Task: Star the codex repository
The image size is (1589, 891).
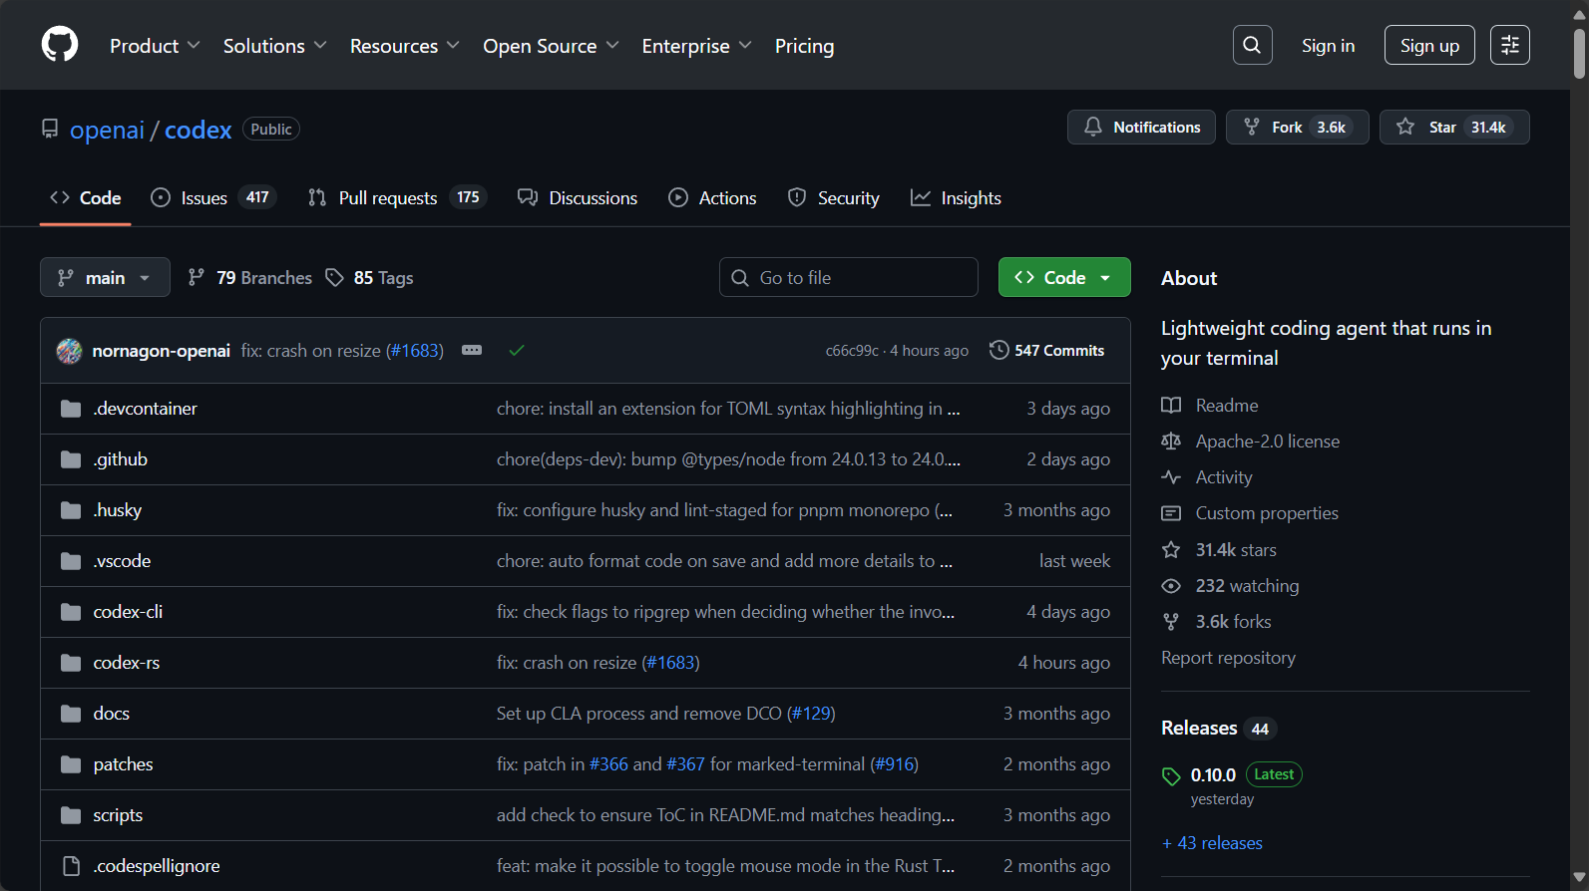Action: [1454, 127]
